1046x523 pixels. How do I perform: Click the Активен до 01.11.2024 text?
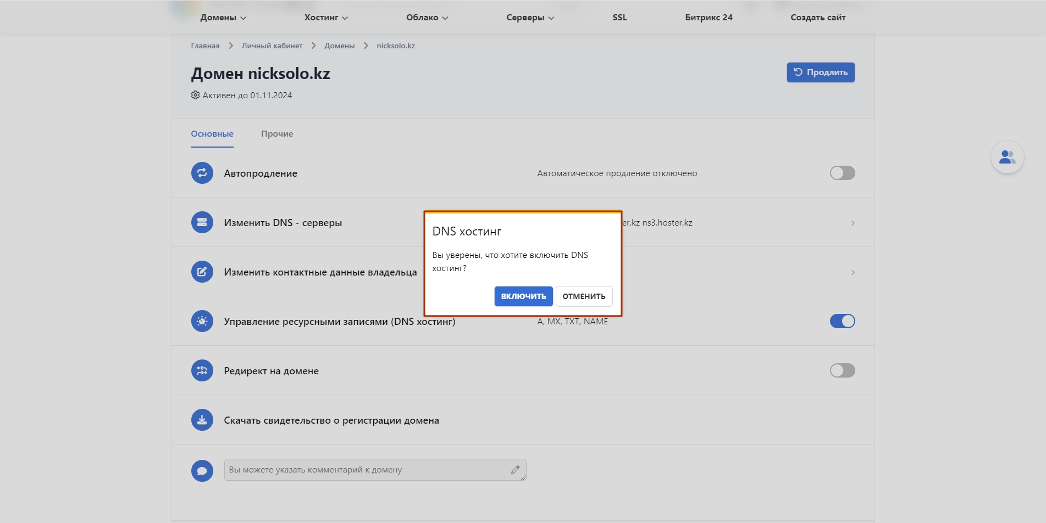pyautogui.click(x=247, y=95)
